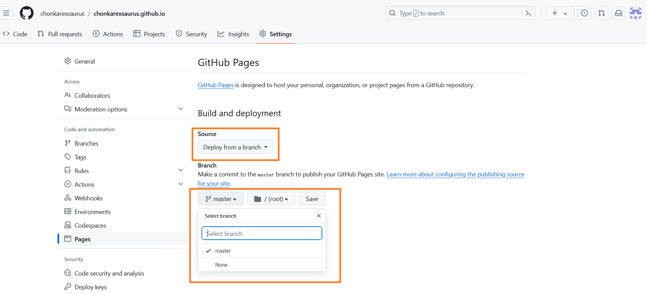
Task: Open chonkarexsaurus.github.io repository link
Action: (x=129, y=14)
